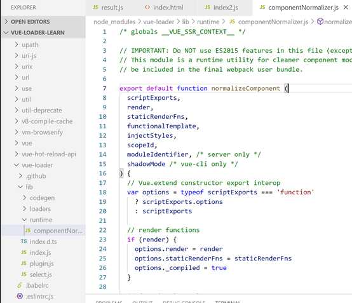Screen dimensions: 352x303
Task: Click lib in the breadcrumb
Action: coord(186,22)
